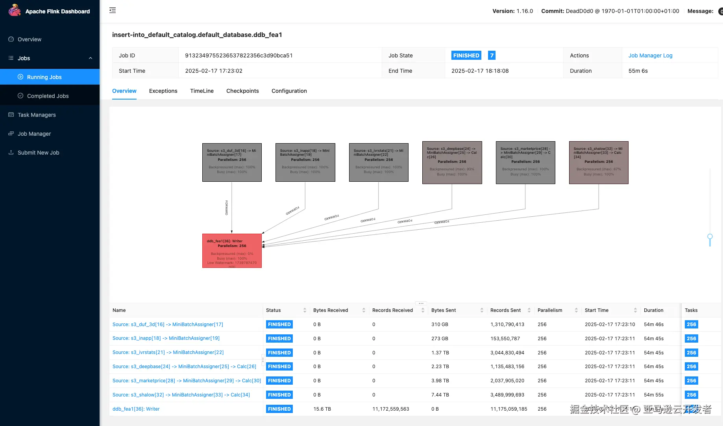Select Running Jobs menu item
This screenshot has width=723, height=426.
(x=50, y=77)
